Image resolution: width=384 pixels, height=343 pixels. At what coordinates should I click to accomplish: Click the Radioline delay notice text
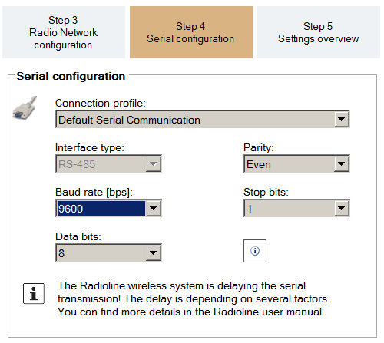click(x=194, y=298)
